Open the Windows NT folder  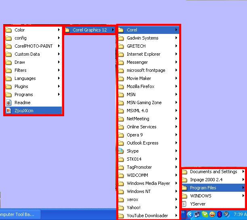point(149,191)
